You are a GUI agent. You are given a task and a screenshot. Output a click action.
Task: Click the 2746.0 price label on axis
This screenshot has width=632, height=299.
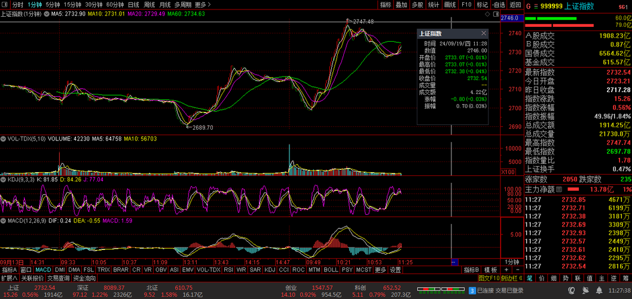[x=509, y=19]
